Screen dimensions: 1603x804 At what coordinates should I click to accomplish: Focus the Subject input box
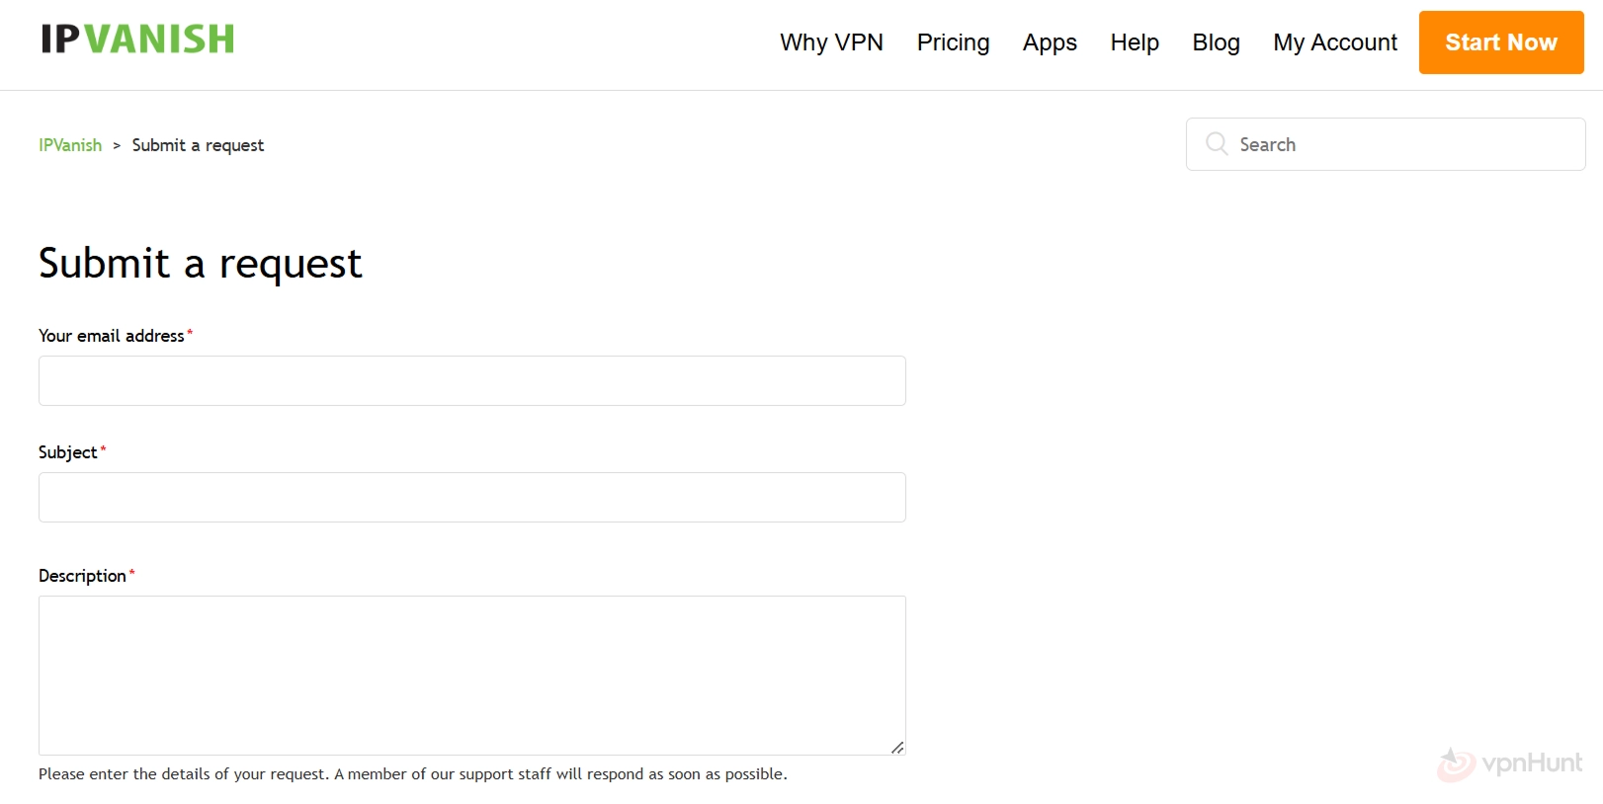click(x=471, y=498)
